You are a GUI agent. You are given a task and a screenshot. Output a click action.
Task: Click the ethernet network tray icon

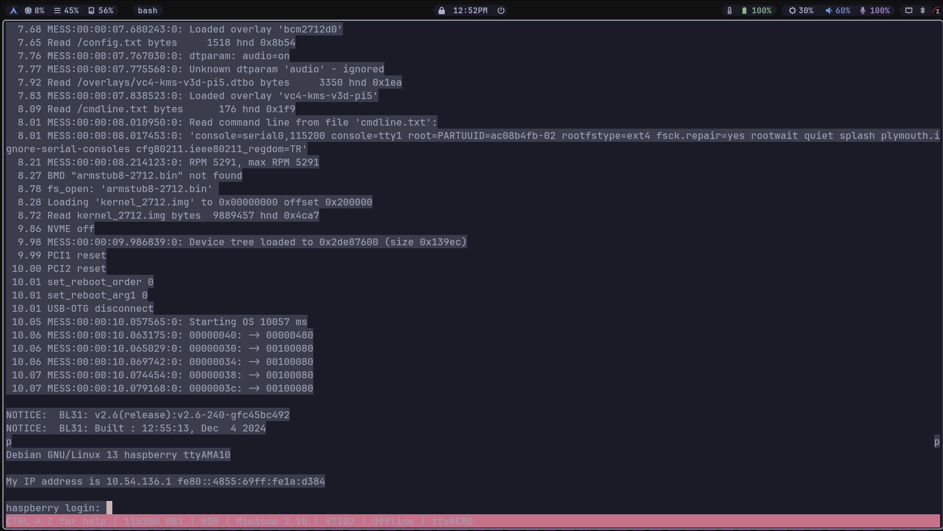tap(909, 10)
